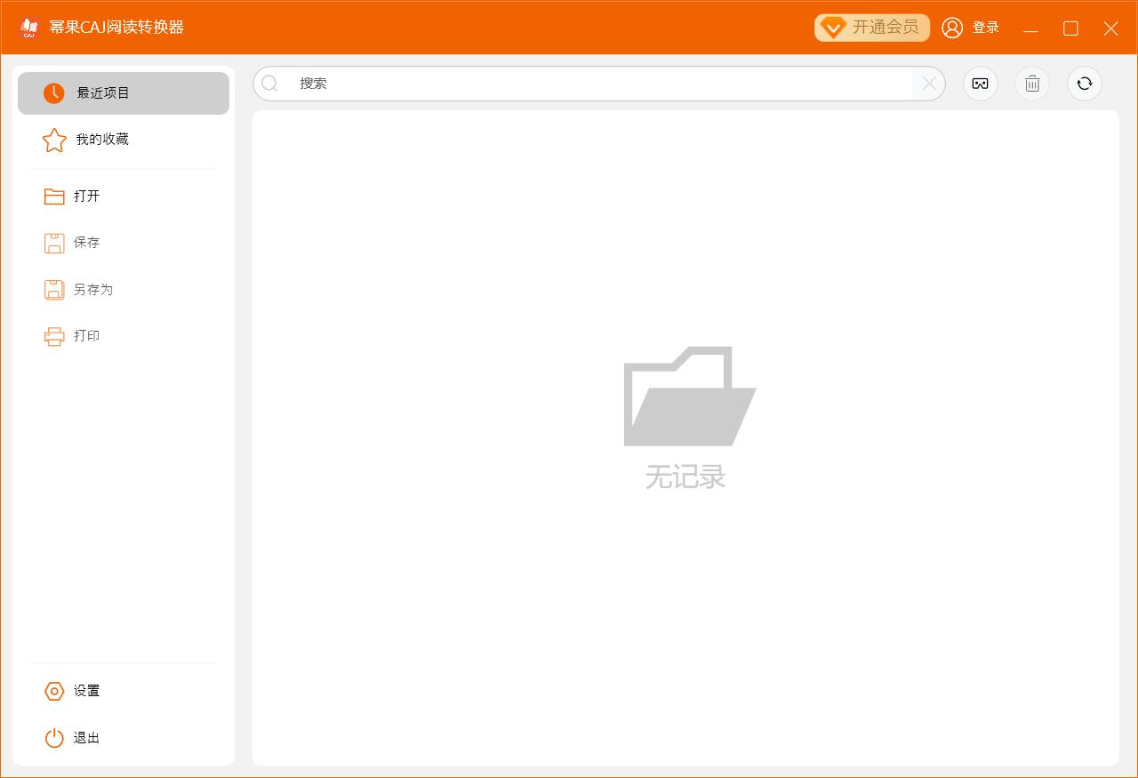Clear record list with the trash icon
This screenshot has width=1138, height=778.
click(1032, 84)
